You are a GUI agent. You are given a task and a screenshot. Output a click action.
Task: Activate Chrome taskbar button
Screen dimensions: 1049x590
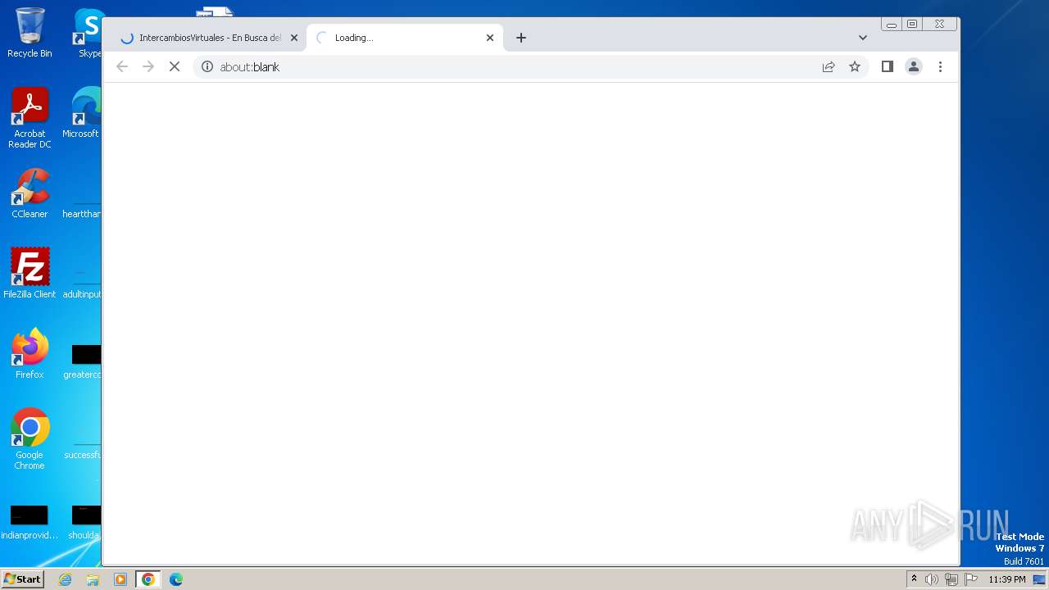click(148, 579)
